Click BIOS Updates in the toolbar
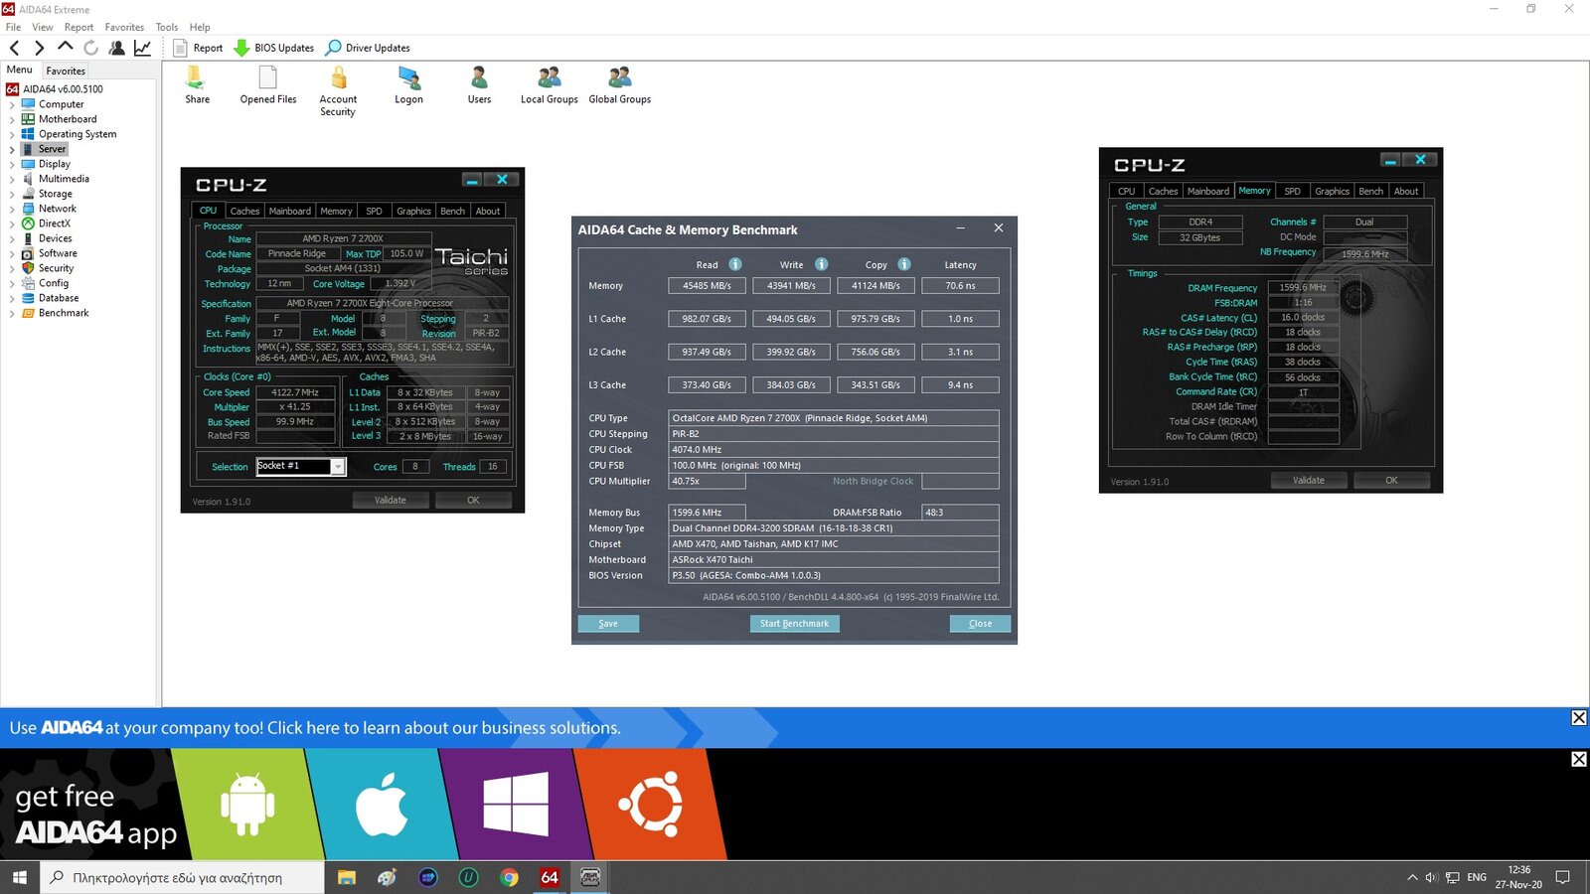1590x894 pixels. tap(274, 48)
